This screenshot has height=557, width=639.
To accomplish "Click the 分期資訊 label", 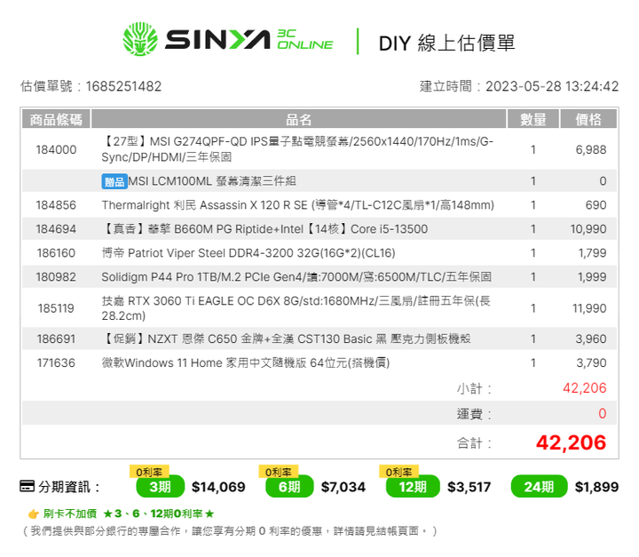I will (69, 487).
